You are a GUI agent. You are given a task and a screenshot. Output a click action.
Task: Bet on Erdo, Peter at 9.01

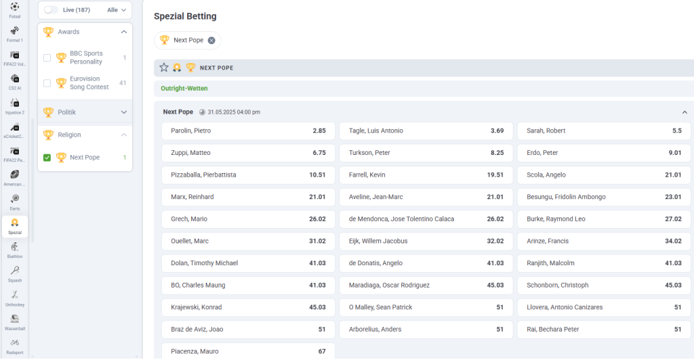click(604, 153)
